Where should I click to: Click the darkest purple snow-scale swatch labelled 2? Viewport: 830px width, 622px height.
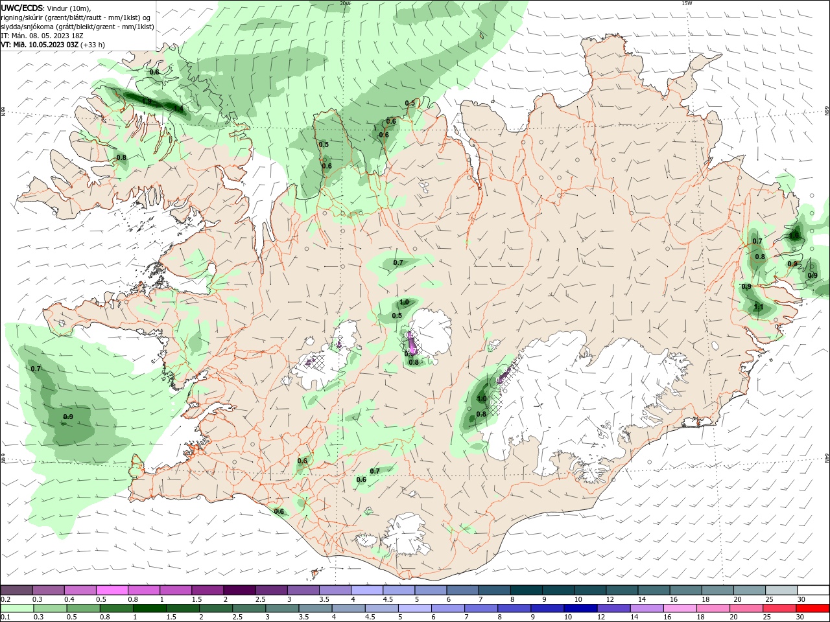click(x=240, y=590)
